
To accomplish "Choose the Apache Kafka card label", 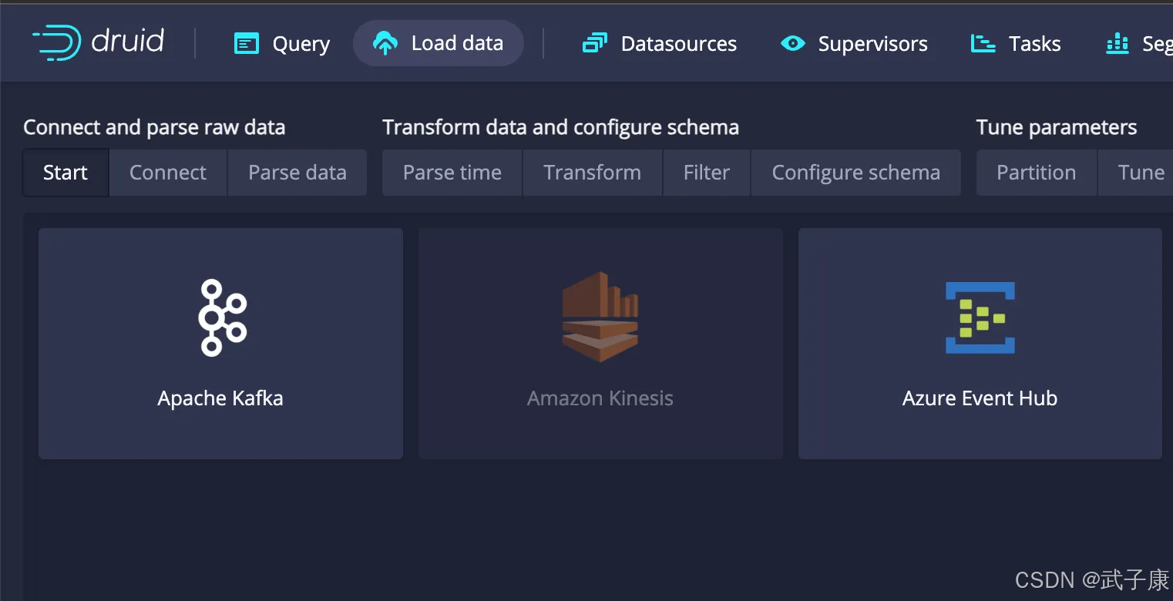I will (x=220, y=398).
